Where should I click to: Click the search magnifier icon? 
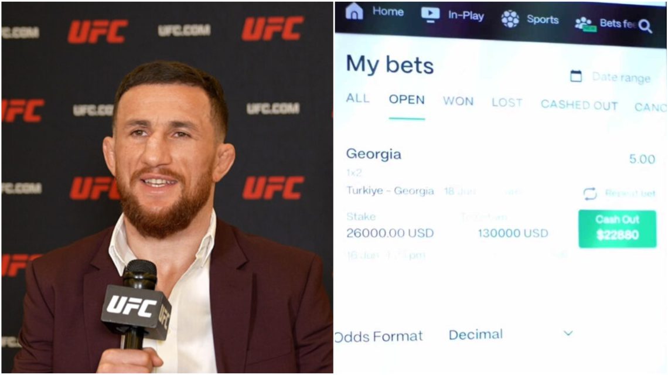coord(645,26)
